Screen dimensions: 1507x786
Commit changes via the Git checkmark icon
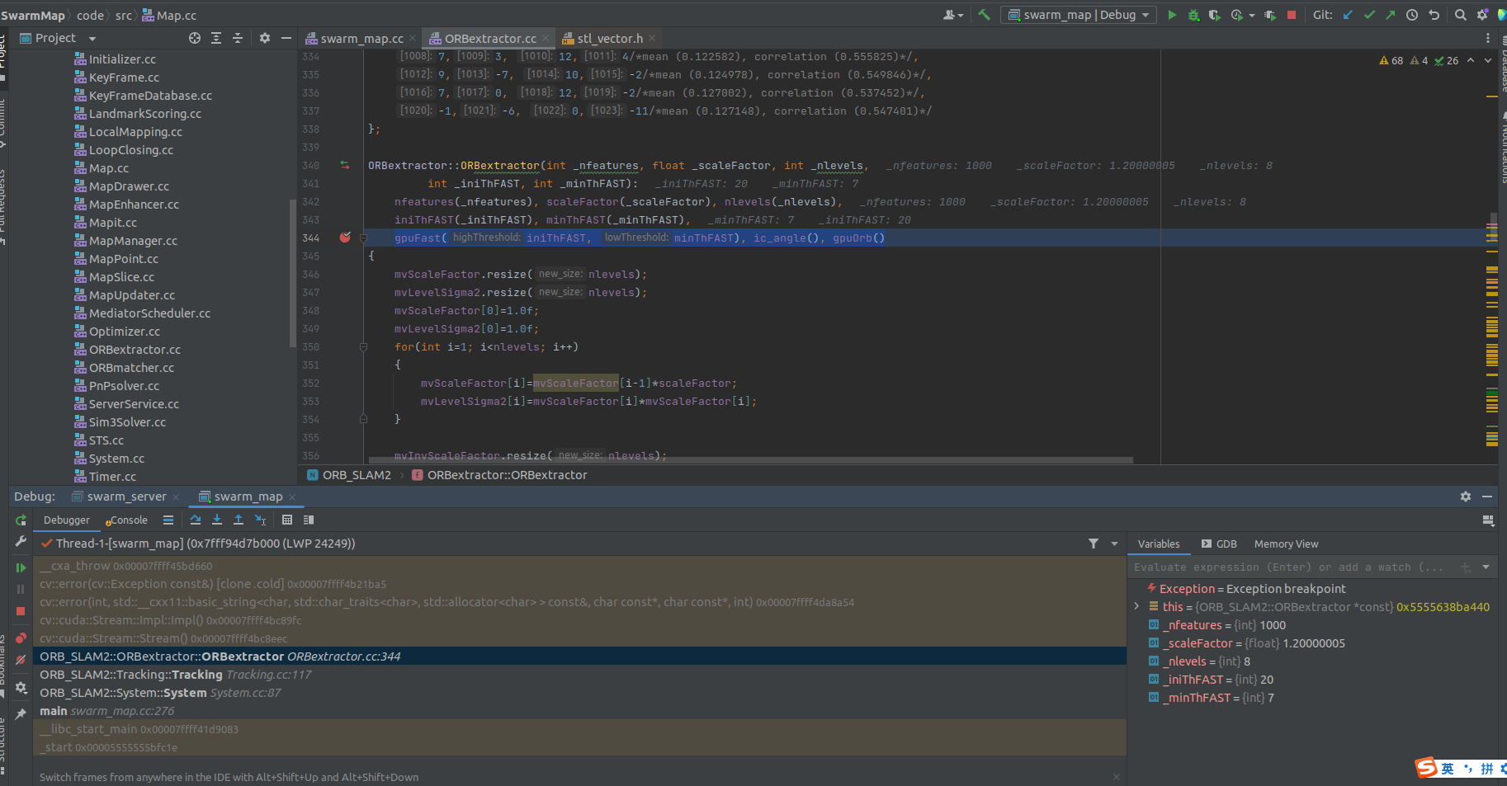click(x=1370, y=15)
